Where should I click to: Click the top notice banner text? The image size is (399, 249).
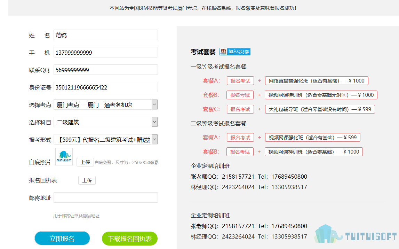[x=203, y=8]
